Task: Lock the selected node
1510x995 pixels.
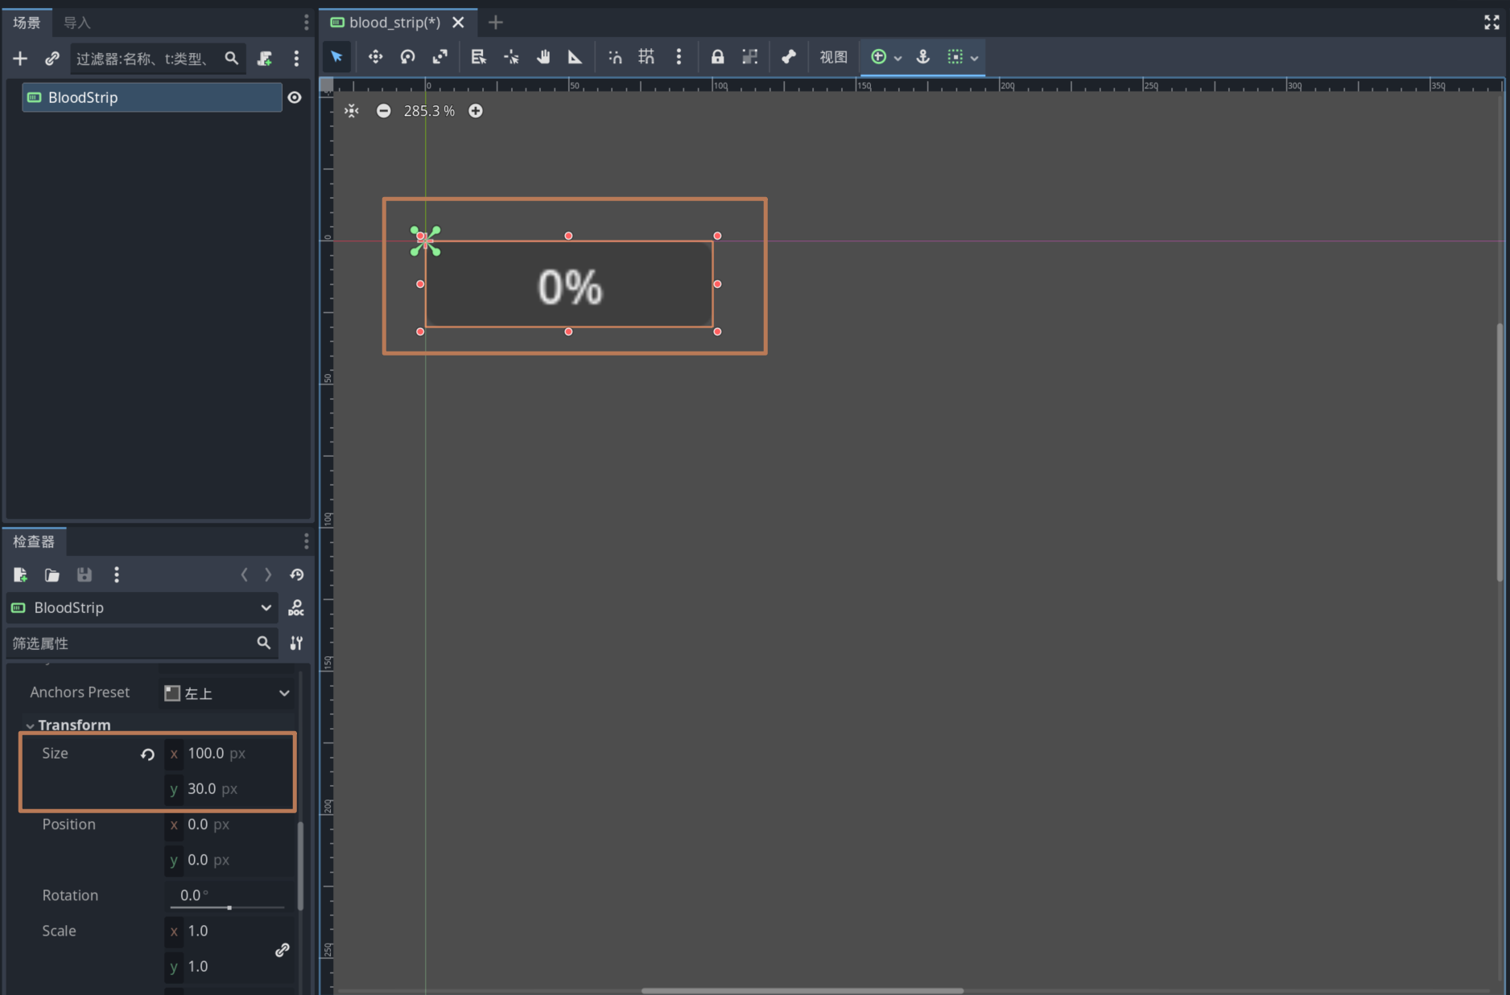Action: [717, 57]
